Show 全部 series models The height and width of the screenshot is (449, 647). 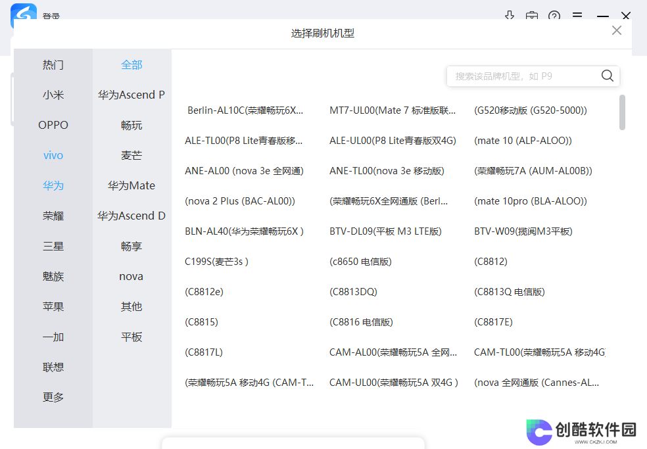[132, 65]
